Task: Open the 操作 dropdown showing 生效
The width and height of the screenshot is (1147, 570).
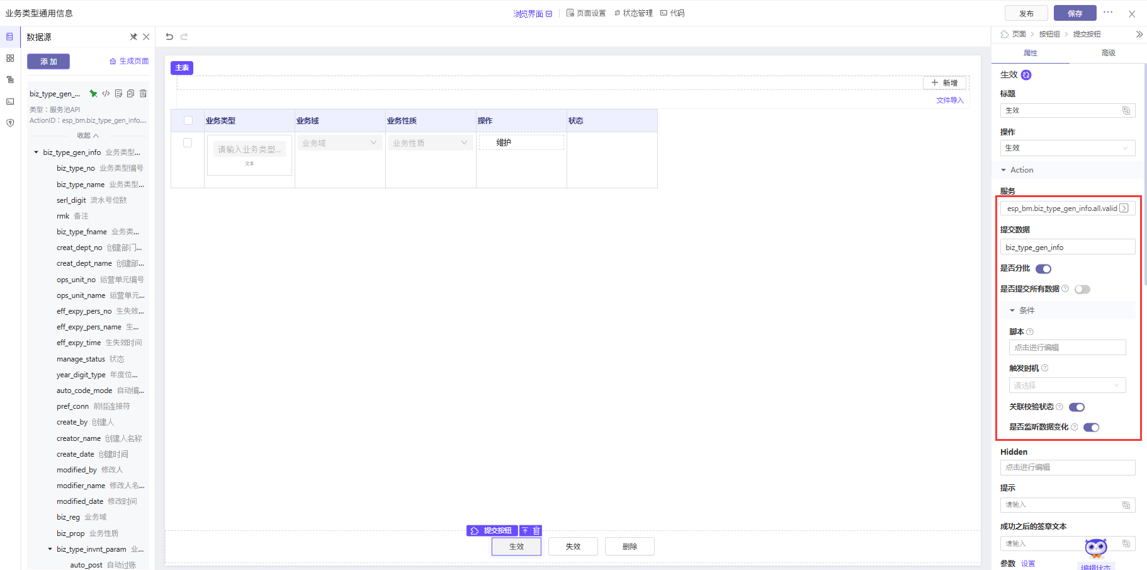Action: 1067,148
